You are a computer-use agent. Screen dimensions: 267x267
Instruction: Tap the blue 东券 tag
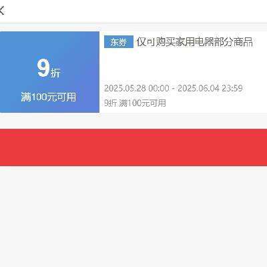point(119,42)
